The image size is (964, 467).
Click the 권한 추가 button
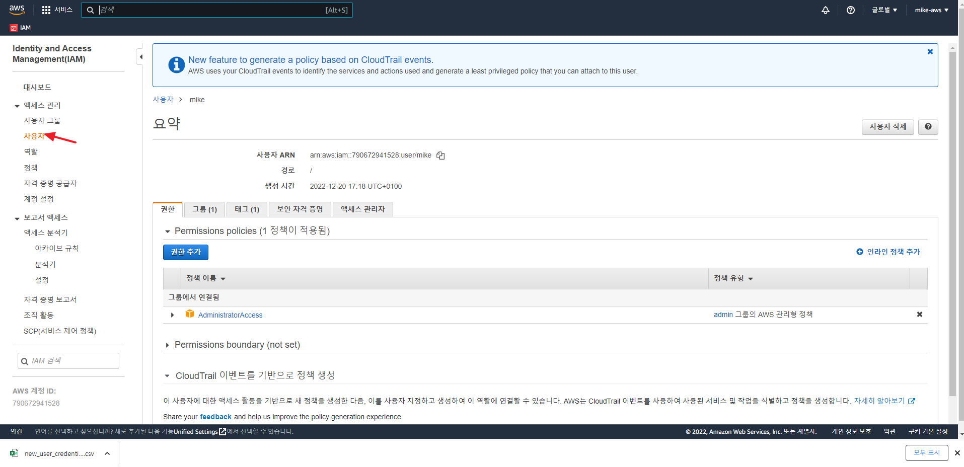(186, 252)
